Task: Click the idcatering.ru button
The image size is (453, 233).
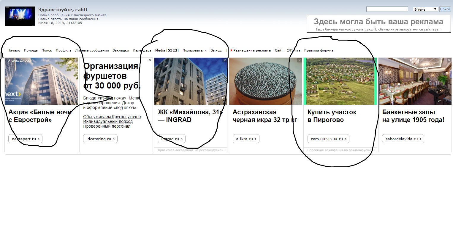Action: (x=100, y=139)
